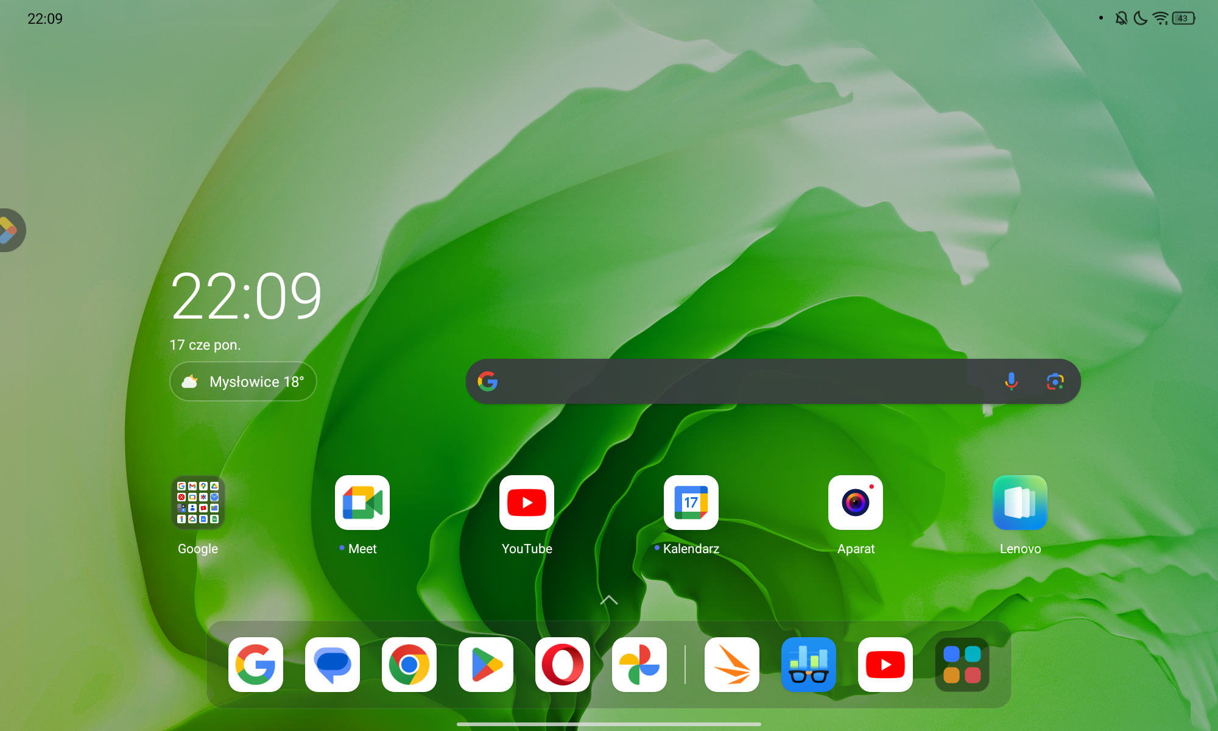The width and height of the screenshot is (1218, 731).
Task: Launch Chrome from the dock
Action: pos(409,665)
